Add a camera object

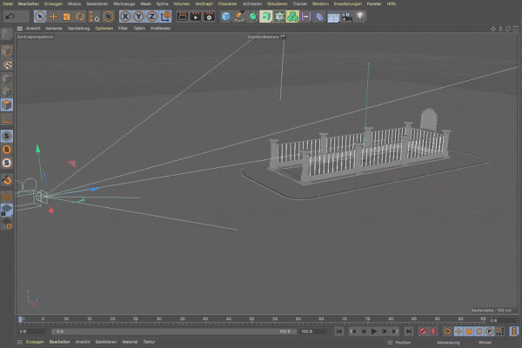[346, 17]
